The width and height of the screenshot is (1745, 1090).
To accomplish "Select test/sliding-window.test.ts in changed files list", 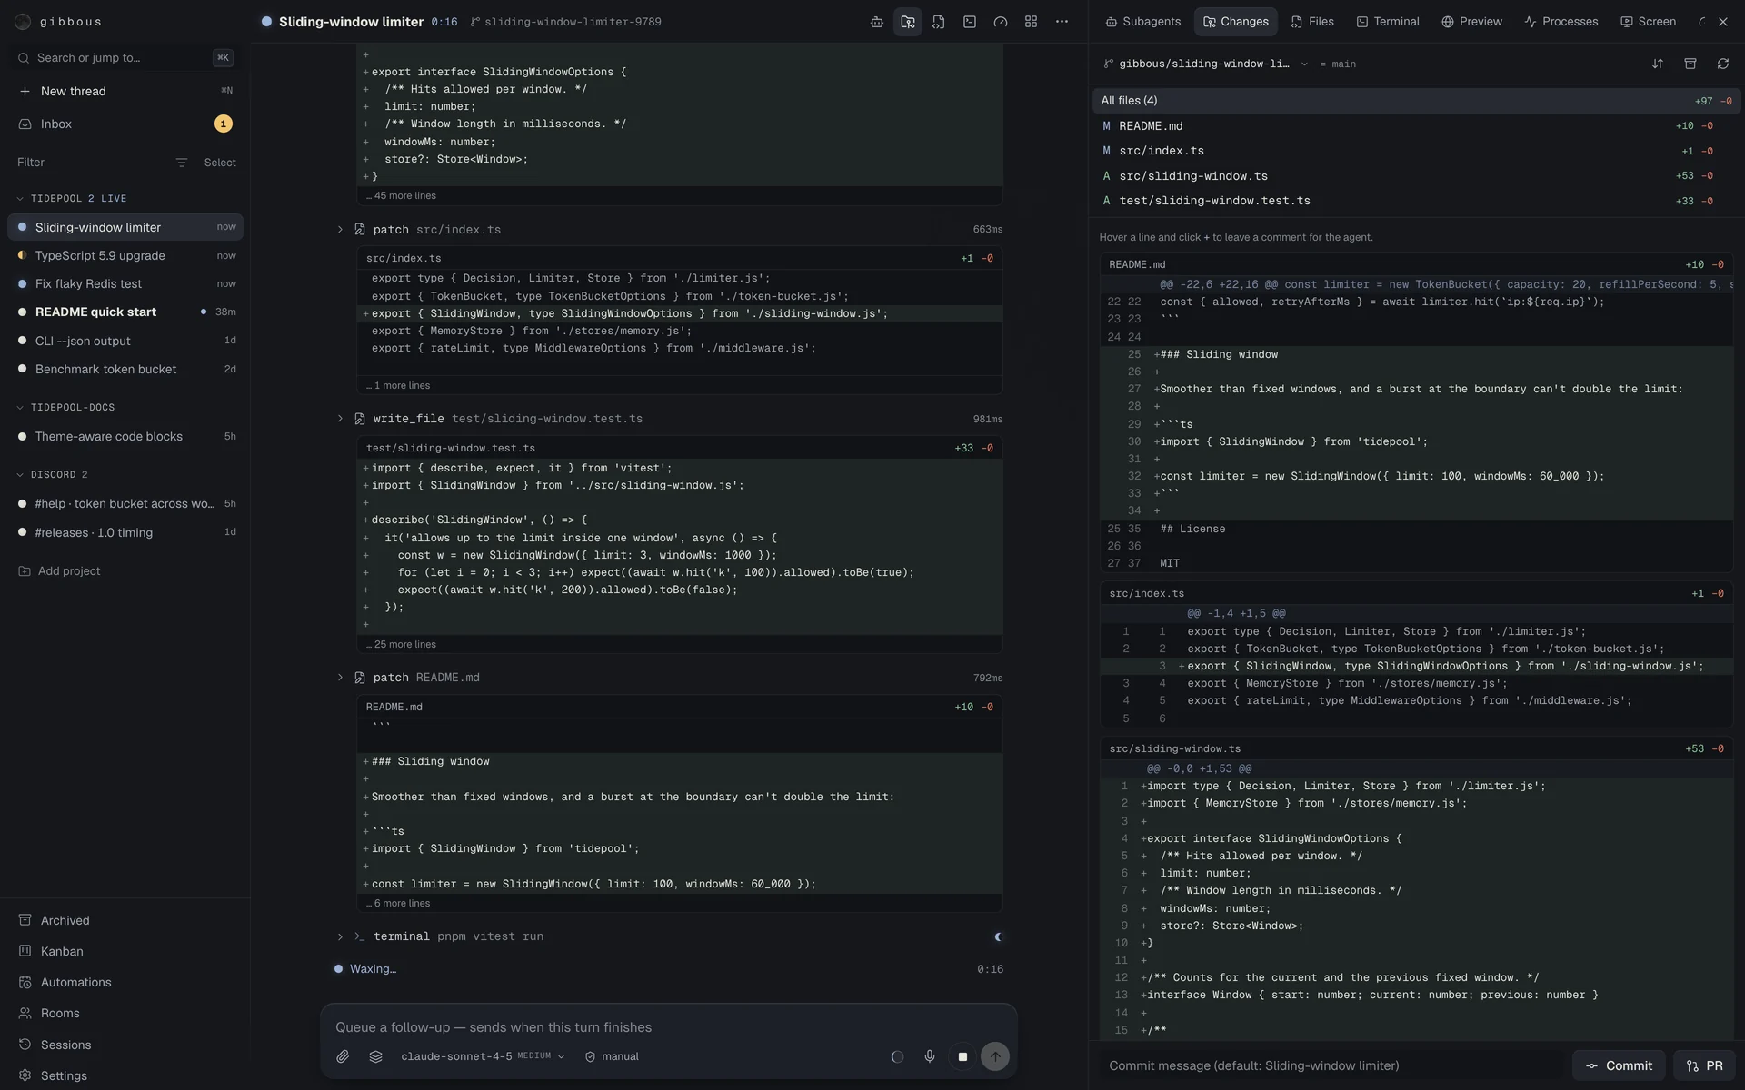I will (x=1416, y=201).
